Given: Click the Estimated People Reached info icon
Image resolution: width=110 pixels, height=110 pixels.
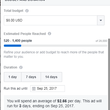Looking at the screenshot, I should pos(50,34).
